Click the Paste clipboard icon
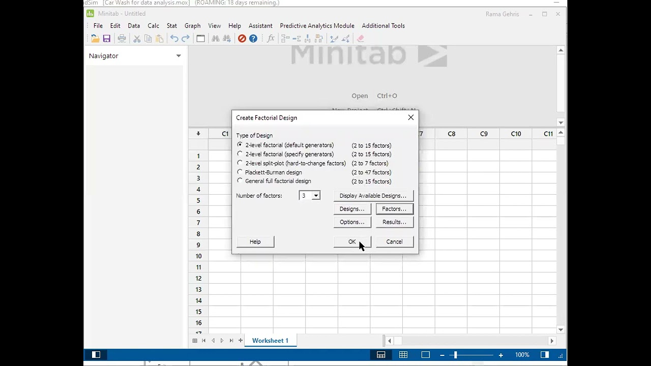Screen dimensions: 651x366 [160, 39]
